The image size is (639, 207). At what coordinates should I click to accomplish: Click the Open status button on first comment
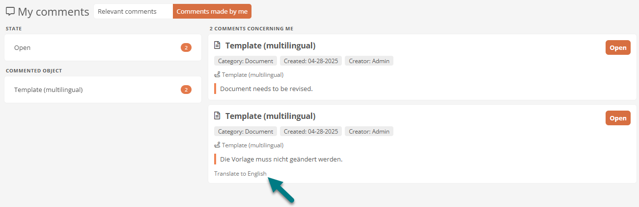(618, 47)
